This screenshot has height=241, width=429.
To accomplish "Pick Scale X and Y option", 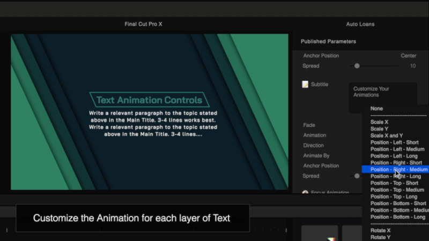I will 387,135.
